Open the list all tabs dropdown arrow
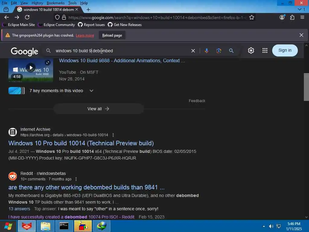309x232 pixels. pyautogui.click(x=300, y=9)
